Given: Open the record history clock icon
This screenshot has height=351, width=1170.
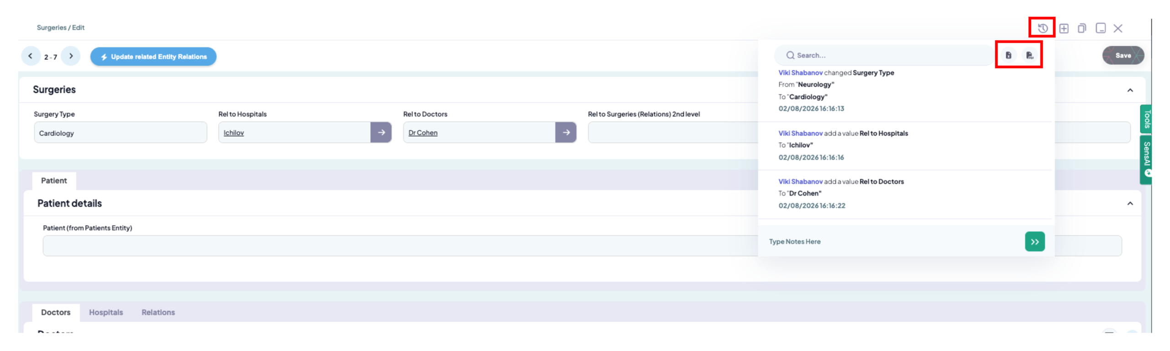Looking at the screenshot, I should click(1042, 28).
